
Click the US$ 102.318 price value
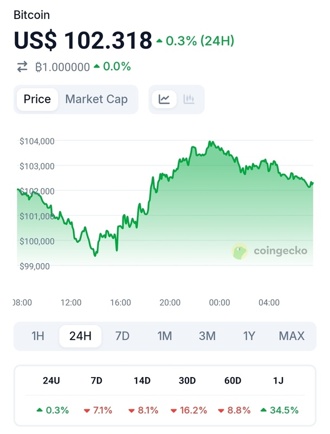click(x=83, y=41)
